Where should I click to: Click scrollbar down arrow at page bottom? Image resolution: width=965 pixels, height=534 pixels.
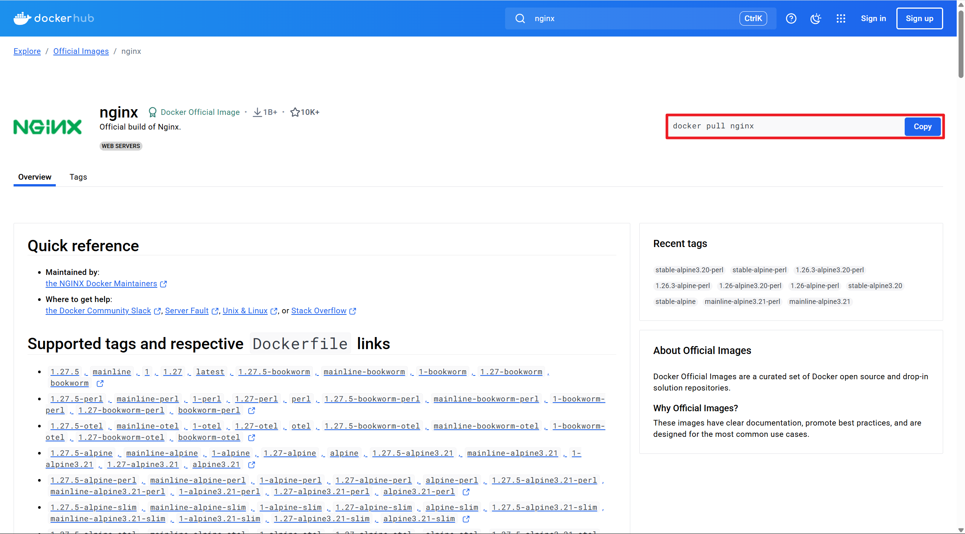click(961, 530)
